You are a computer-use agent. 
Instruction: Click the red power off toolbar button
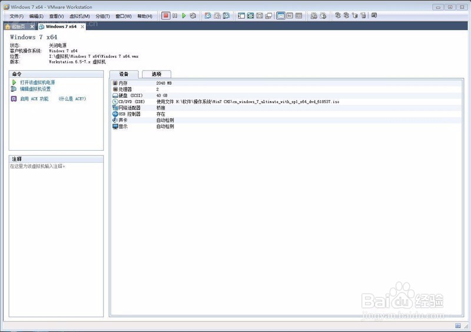[x=166, y=16]
